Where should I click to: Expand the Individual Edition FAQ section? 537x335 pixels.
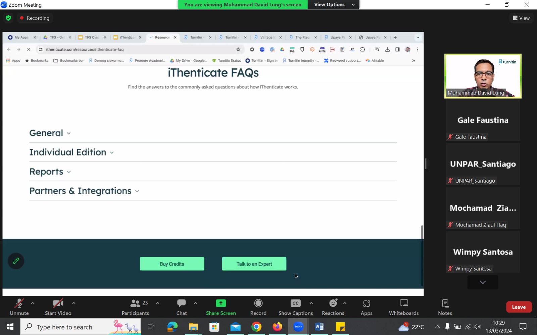tap(71, 152)
